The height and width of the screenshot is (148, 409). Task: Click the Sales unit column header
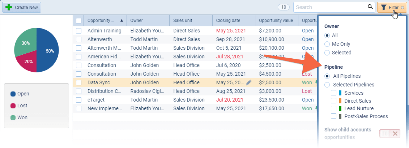[x=183, y=21]
